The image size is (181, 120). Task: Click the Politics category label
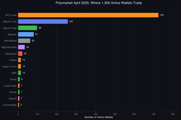[13, 60]
